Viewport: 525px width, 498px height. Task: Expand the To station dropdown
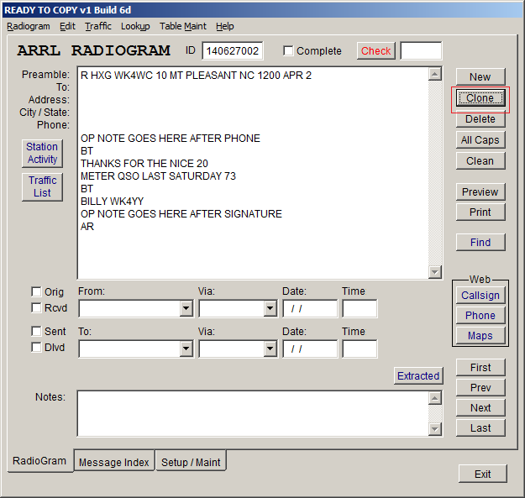click(x=186, y=349)
